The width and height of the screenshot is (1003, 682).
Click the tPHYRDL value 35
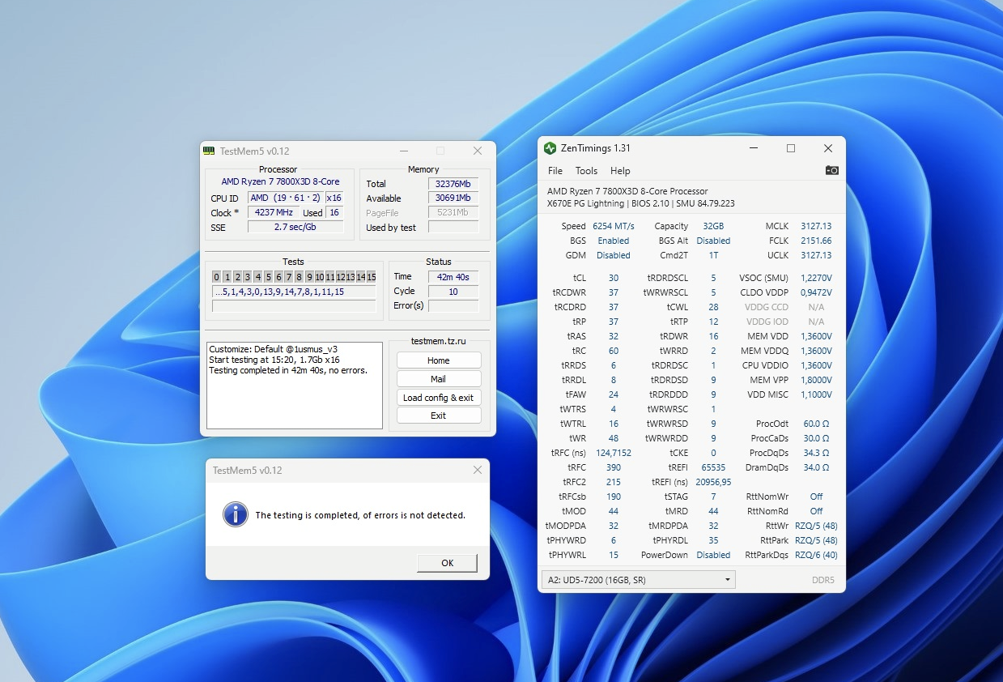tap(713, 540)
